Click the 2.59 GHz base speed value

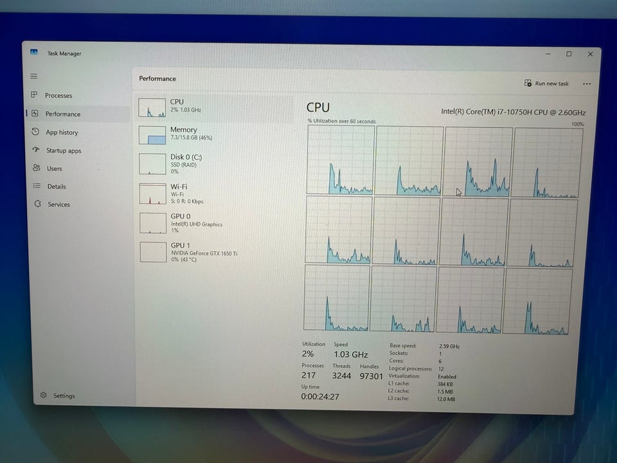click(x=449, y=346)
